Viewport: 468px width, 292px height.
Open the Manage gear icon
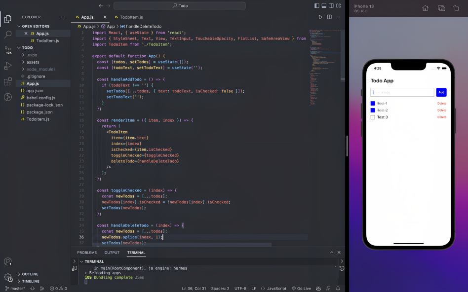click(x=8, y=277)
